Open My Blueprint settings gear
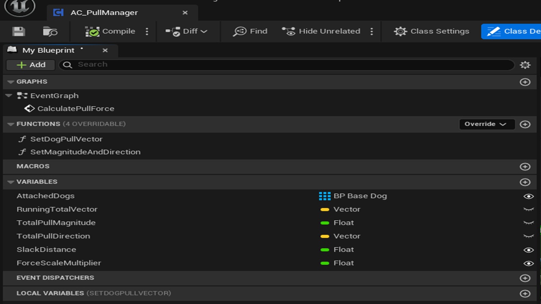The image size is (541, 304). click(525, 65)
